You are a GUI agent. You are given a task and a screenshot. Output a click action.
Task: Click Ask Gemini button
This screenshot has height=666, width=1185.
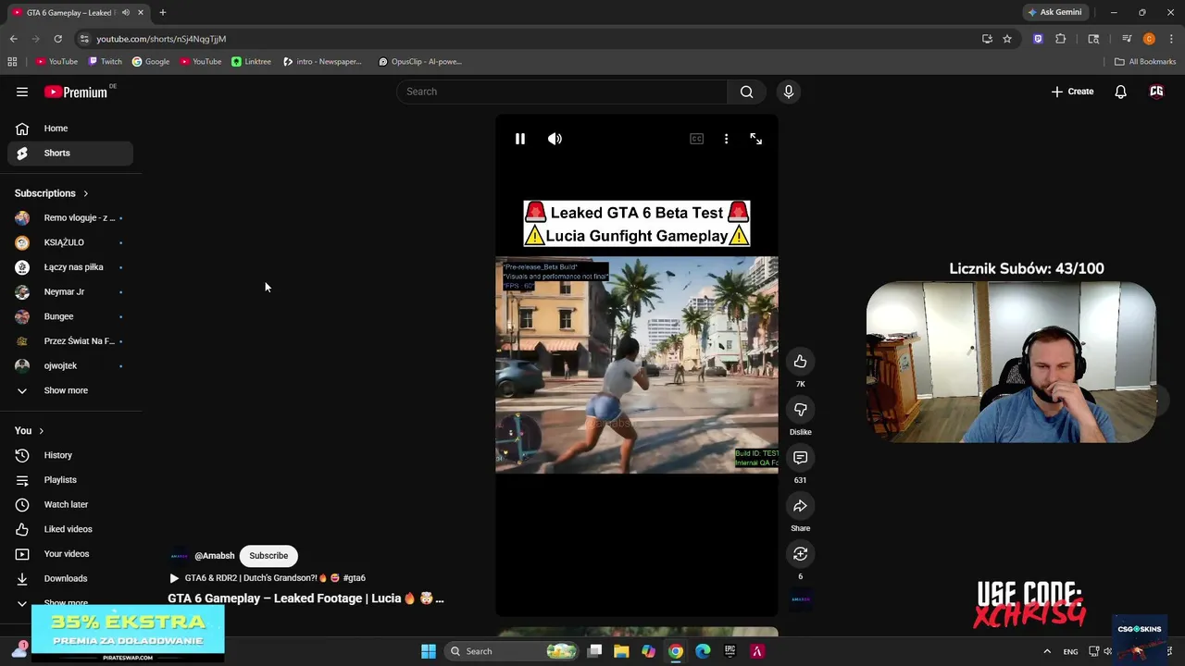pos(1054,12)
